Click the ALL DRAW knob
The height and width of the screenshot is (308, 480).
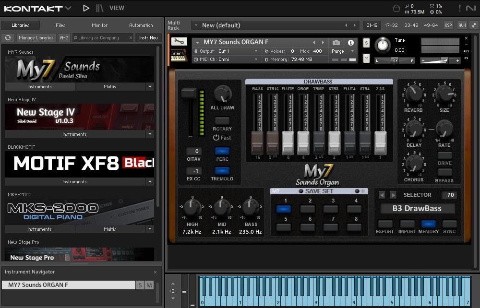(x=223, y=94)
